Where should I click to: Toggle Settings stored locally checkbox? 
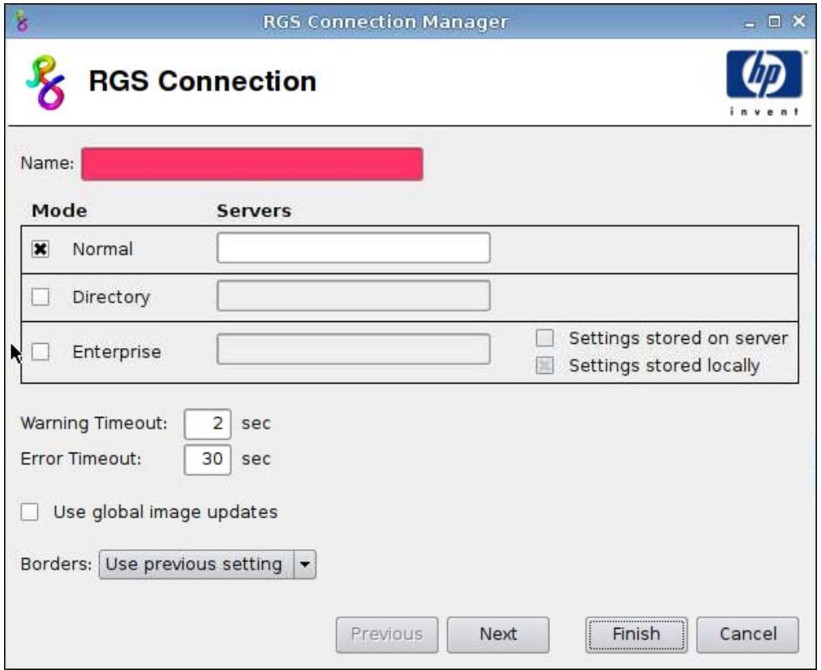point(544,365)
